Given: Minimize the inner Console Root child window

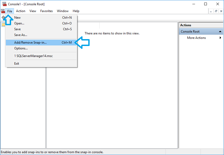Looking at the screenshot, I should (211, 11).
